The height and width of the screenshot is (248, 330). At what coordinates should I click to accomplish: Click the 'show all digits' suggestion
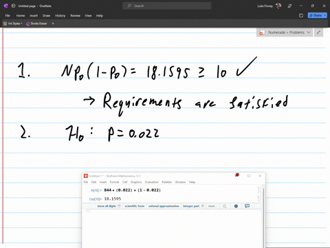point(107,206)
